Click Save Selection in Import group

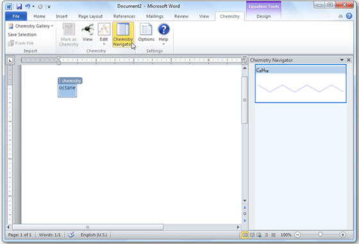(x=22, y=34)
